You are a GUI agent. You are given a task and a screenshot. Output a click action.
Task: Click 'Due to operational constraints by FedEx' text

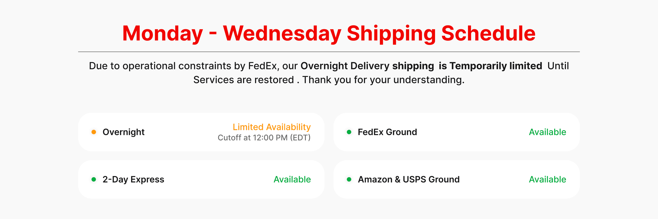click(x=183, y=66)
